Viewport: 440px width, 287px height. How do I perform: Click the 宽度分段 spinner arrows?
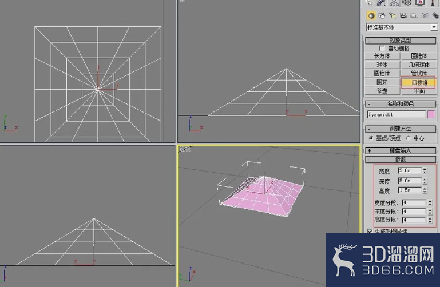pos(430,202)
